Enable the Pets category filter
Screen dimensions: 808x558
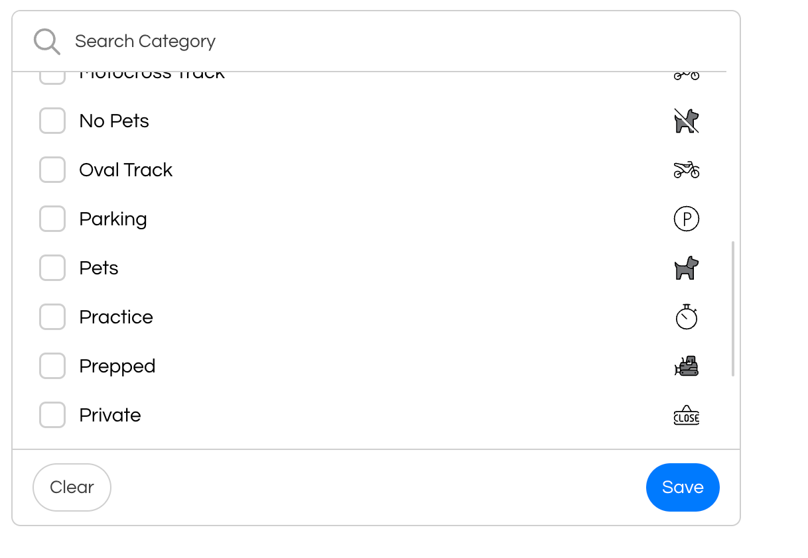pyautogui.click(x=52, y=268)
